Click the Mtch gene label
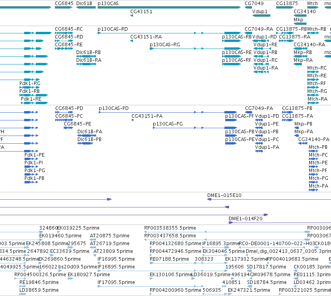This screenshot has height=296, width=331. [312, 3]
